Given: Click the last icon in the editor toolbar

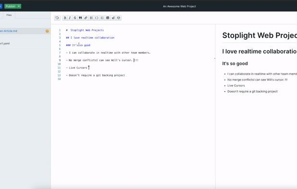Looking at the screenshot, I should pyautogui.click(x=119, y=18).
